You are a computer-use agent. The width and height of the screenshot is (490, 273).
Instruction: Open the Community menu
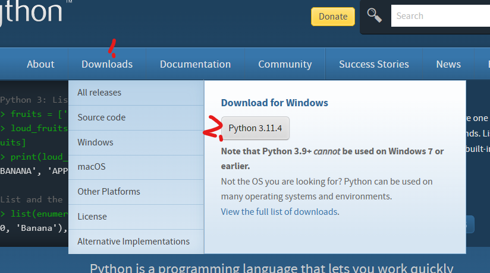point(285,64)
